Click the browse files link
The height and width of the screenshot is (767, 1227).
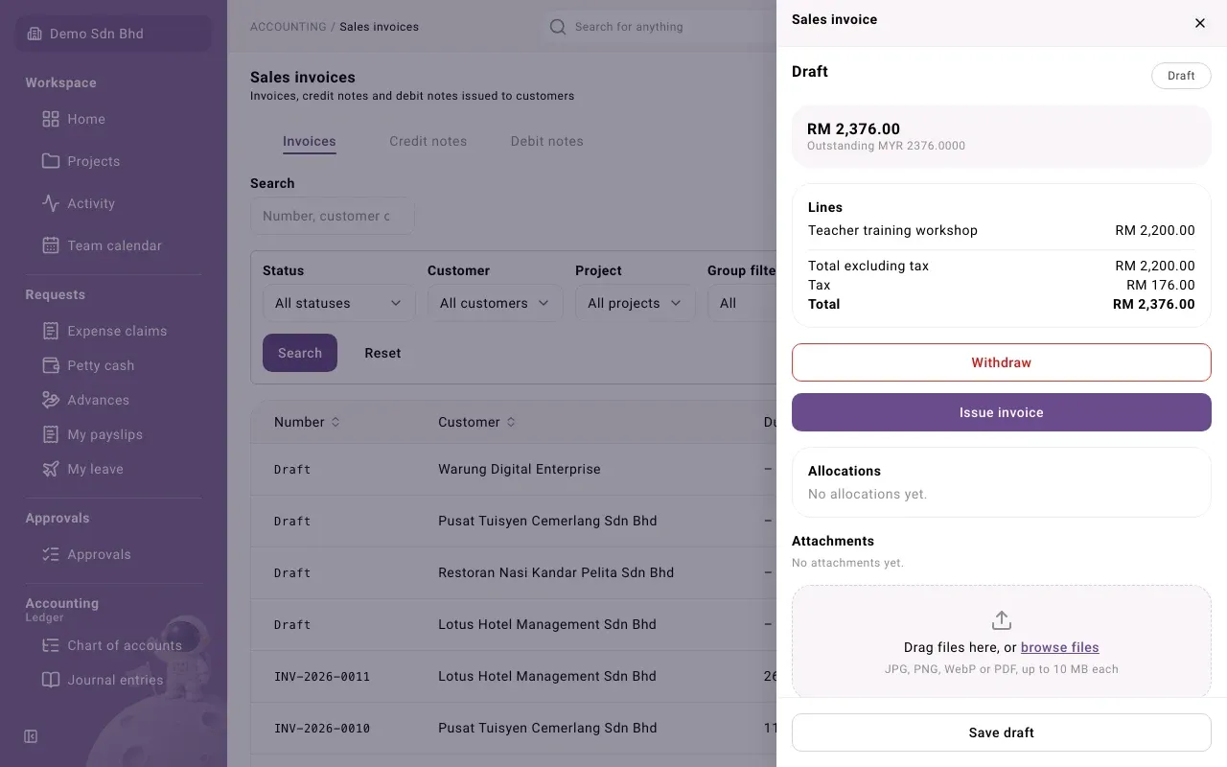[1059, 647]
